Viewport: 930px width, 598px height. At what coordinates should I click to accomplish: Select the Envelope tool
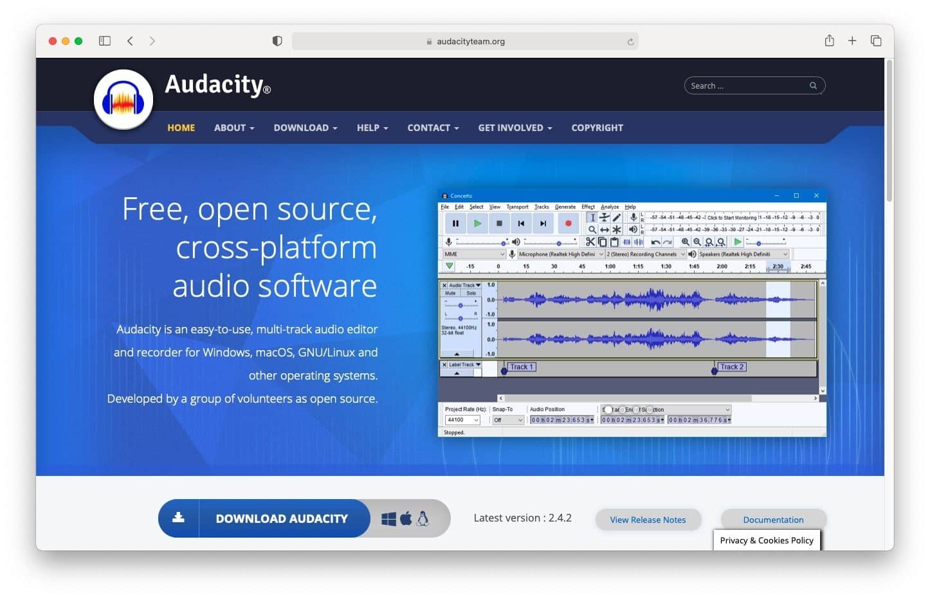click(605, 218)
